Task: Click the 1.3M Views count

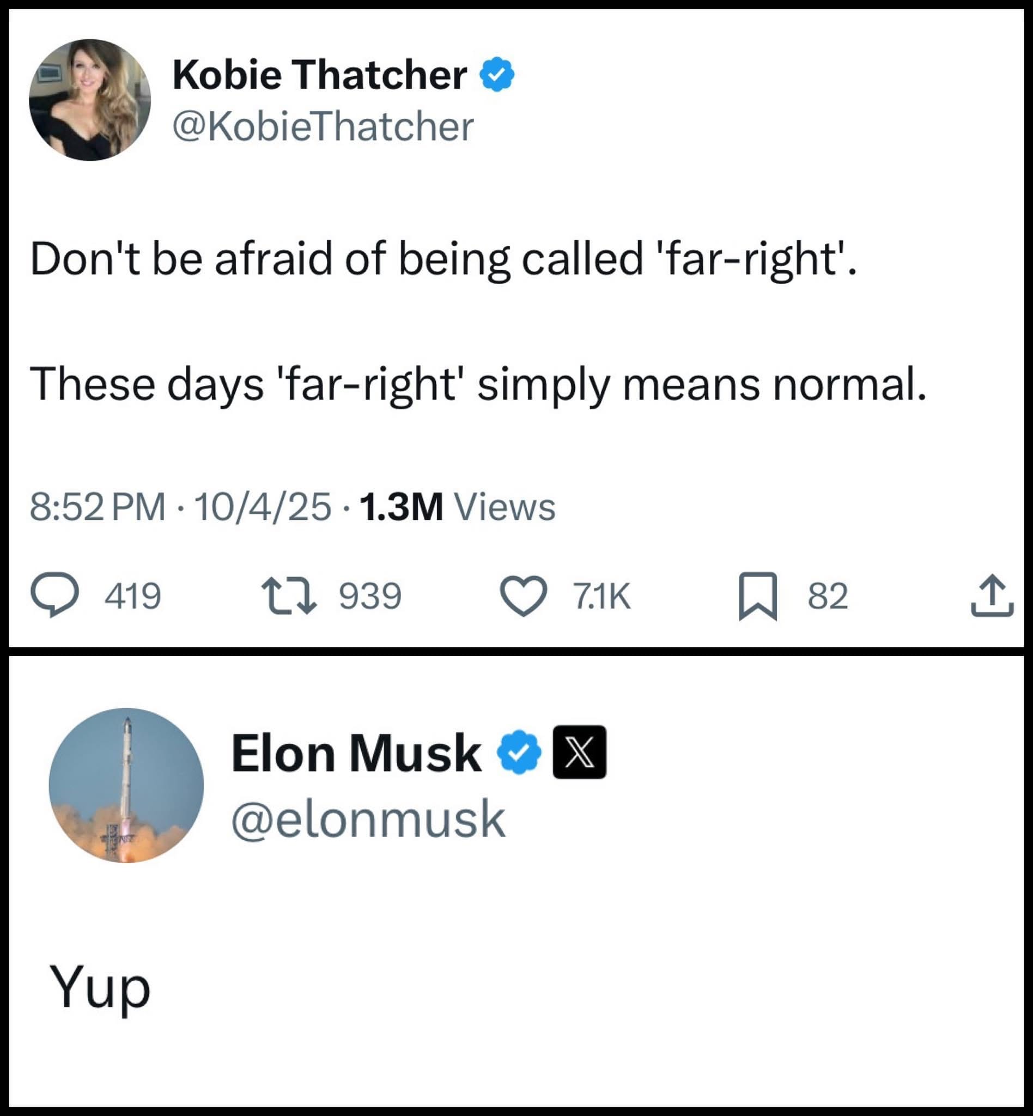Action: (x=458, y=507)
